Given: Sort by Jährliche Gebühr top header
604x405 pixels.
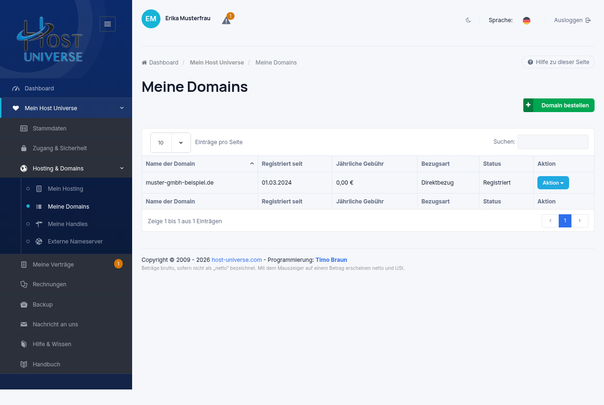Looking at the screenshot, I should click(x=375, y=164).
